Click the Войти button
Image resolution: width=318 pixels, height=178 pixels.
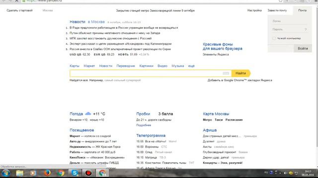pos(303,48)
